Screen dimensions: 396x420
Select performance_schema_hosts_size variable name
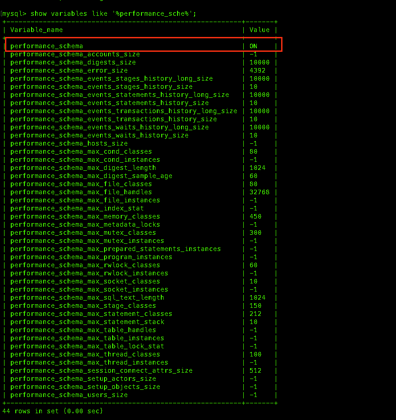(x=69, y=143)
